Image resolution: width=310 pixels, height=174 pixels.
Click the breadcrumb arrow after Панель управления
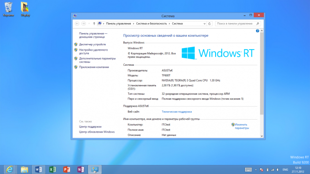(134, 23)
